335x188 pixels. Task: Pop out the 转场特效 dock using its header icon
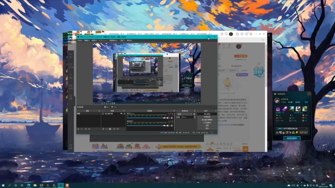point(195,111)
